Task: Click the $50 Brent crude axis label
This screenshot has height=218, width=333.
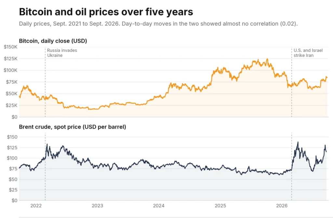Action: [x=13, y=179]
